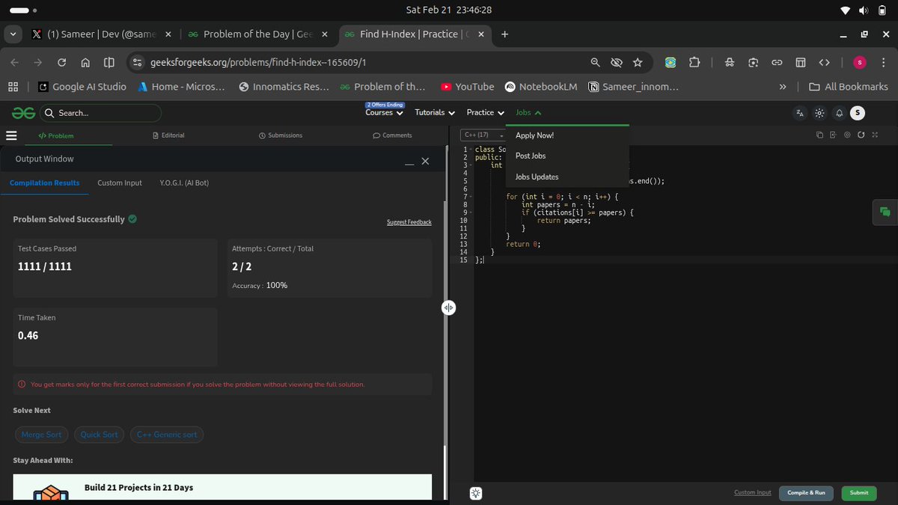
Task: Click Custom Input link near Compile
Action: point(752,492)
